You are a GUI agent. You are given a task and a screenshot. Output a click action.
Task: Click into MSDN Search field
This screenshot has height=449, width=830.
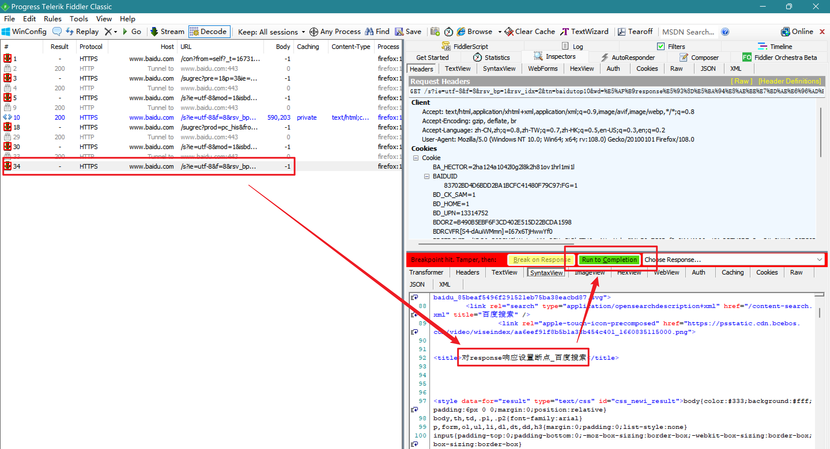click(688, 32)
